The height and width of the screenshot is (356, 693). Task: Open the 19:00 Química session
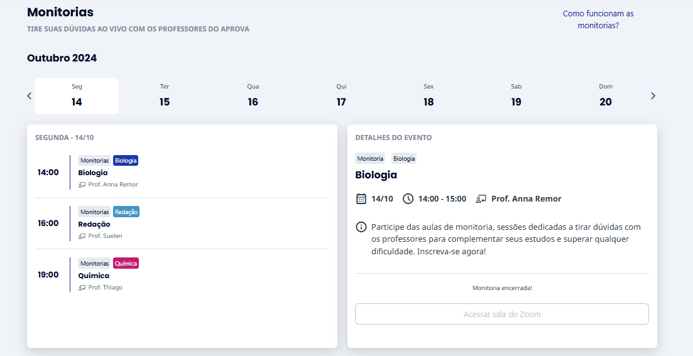182,275
